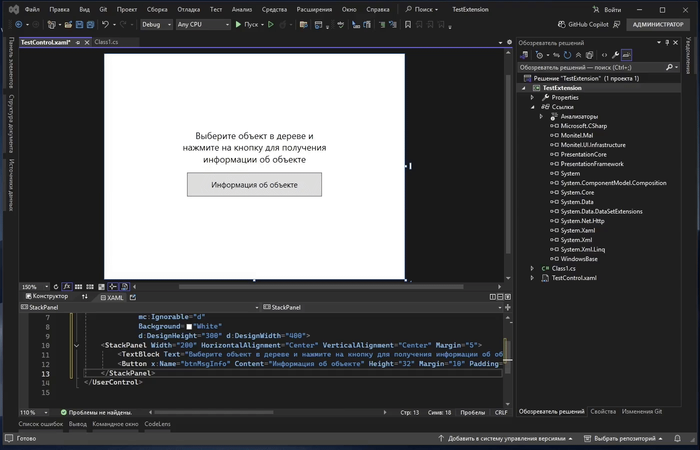Open the Отладка menu

[188, 9]
